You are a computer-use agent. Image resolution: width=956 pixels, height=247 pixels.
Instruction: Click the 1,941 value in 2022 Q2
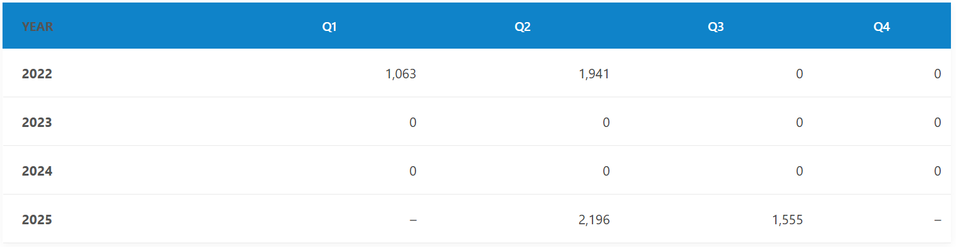pos(594,74)
